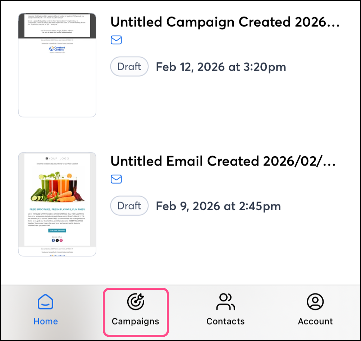The width and height of the screenshot is (361, 341).
Task: Tap the 'Grab Your Smoothie' button in the preview
Action: [x=57, y=230]
